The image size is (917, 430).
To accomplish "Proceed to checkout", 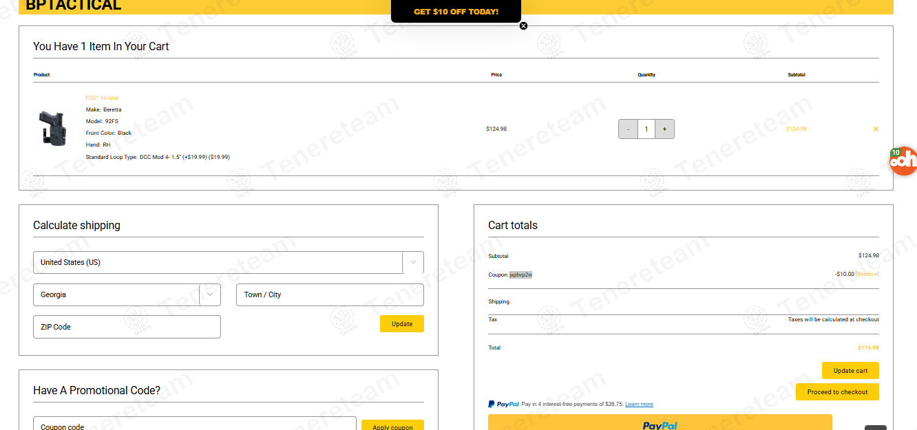I will coord(837,392).
